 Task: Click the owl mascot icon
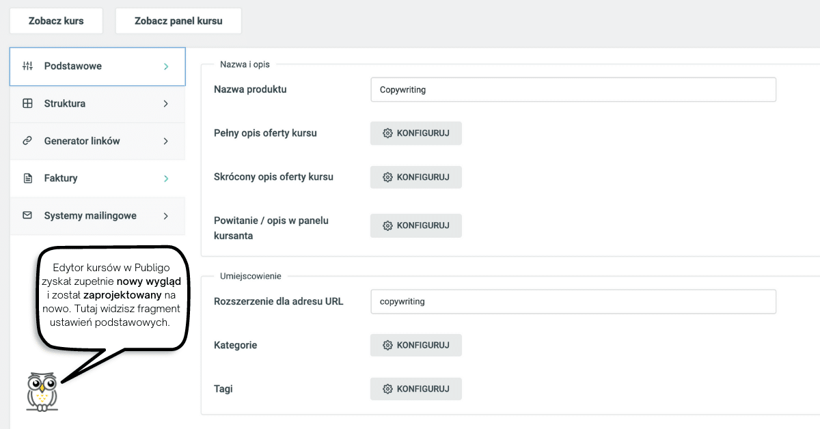coord(42,392)
